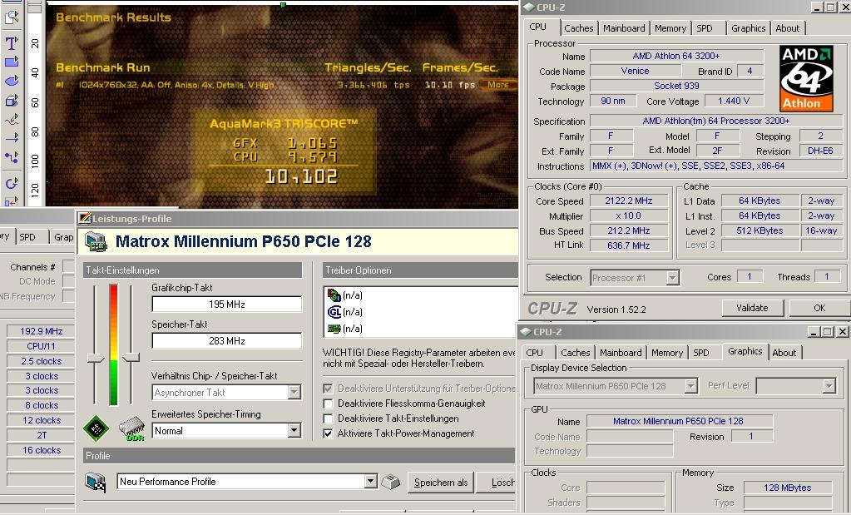Click the green card driver option icon
Screen dimensions: 851x515
click(x=334, y=329)
